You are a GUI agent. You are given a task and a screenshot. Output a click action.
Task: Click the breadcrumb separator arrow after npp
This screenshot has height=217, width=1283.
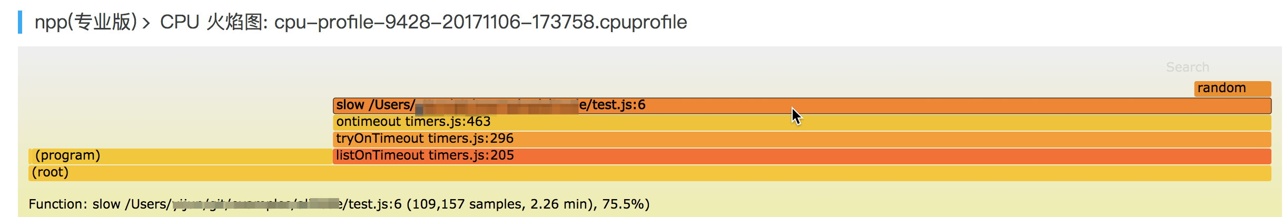(x=146, y=23)
